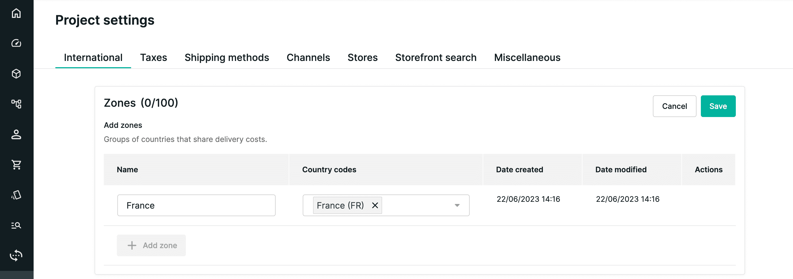Open the Categories tree icon
Viewport: 793px width, 279px height.
point(16,104)
